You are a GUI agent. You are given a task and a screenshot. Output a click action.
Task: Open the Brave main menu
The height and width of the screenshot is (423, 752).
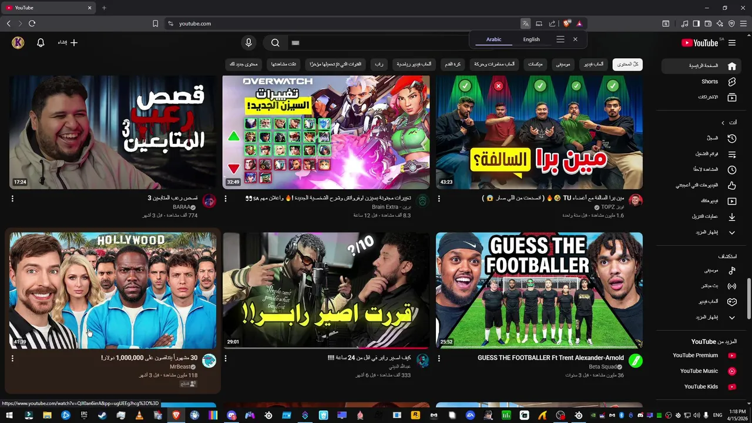(743, 23)
